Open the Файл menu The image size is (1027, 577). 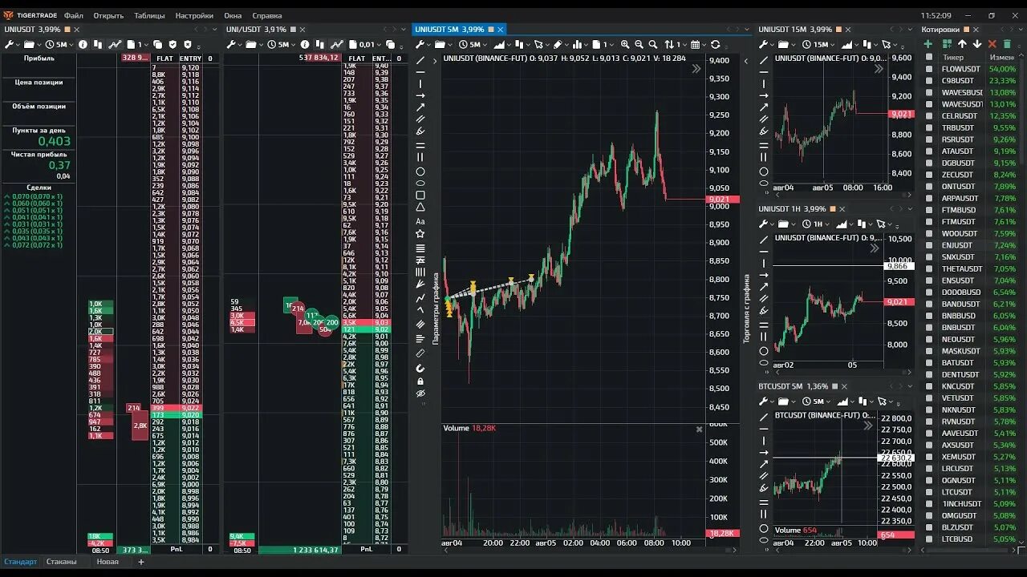(x=73, y=15)
